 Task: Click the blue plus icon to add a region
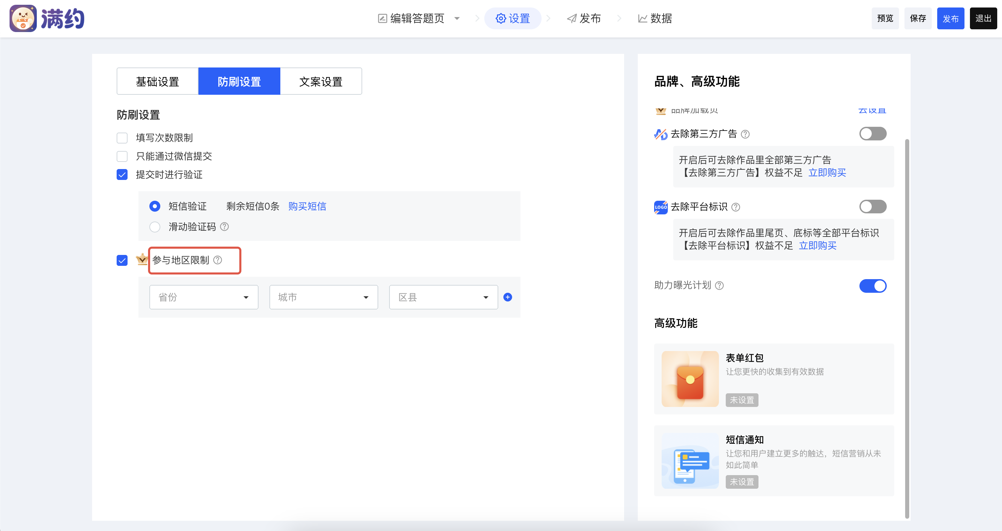pos(507,298)
